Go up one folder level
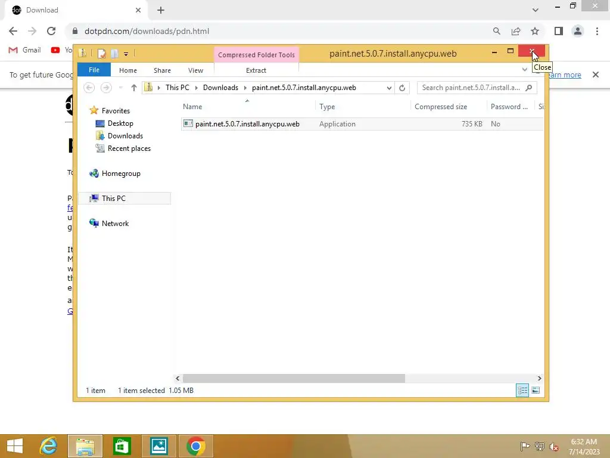This screenshot has height=458, width=610. click(x=133, y=88)
